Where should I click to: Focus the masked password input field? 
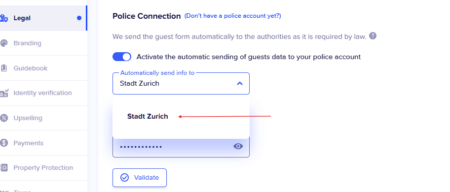(x=181, y=147)
